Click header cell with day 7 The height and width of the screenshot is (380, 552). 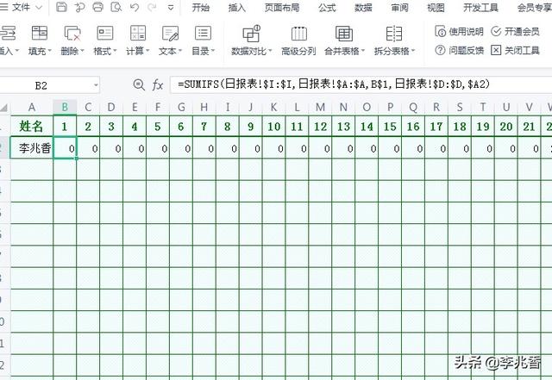click(x=204, y=126)
